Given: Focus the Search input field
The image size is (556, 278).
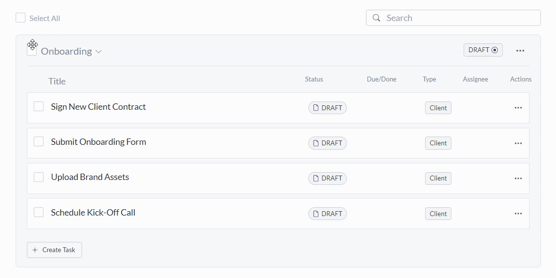Looking at the screenshot, I should (x=459, y=18).
